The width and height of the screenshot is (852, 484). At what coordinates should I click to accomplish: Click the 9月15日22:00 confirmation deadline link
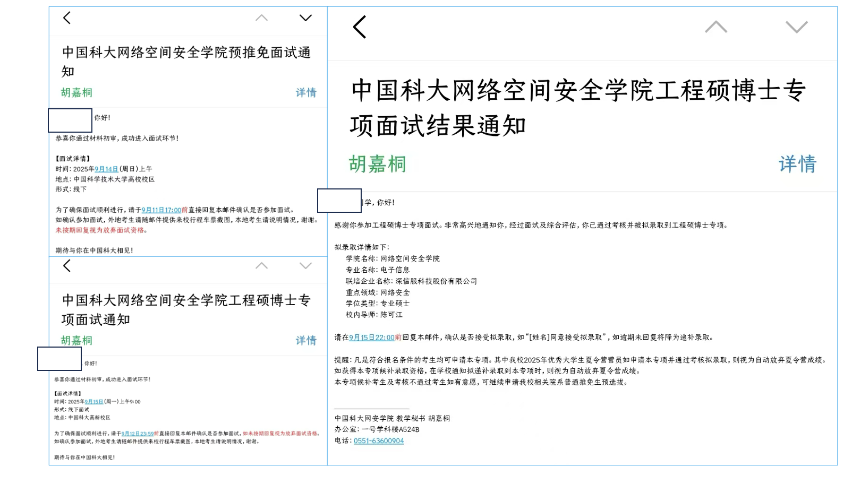(371, 336)
